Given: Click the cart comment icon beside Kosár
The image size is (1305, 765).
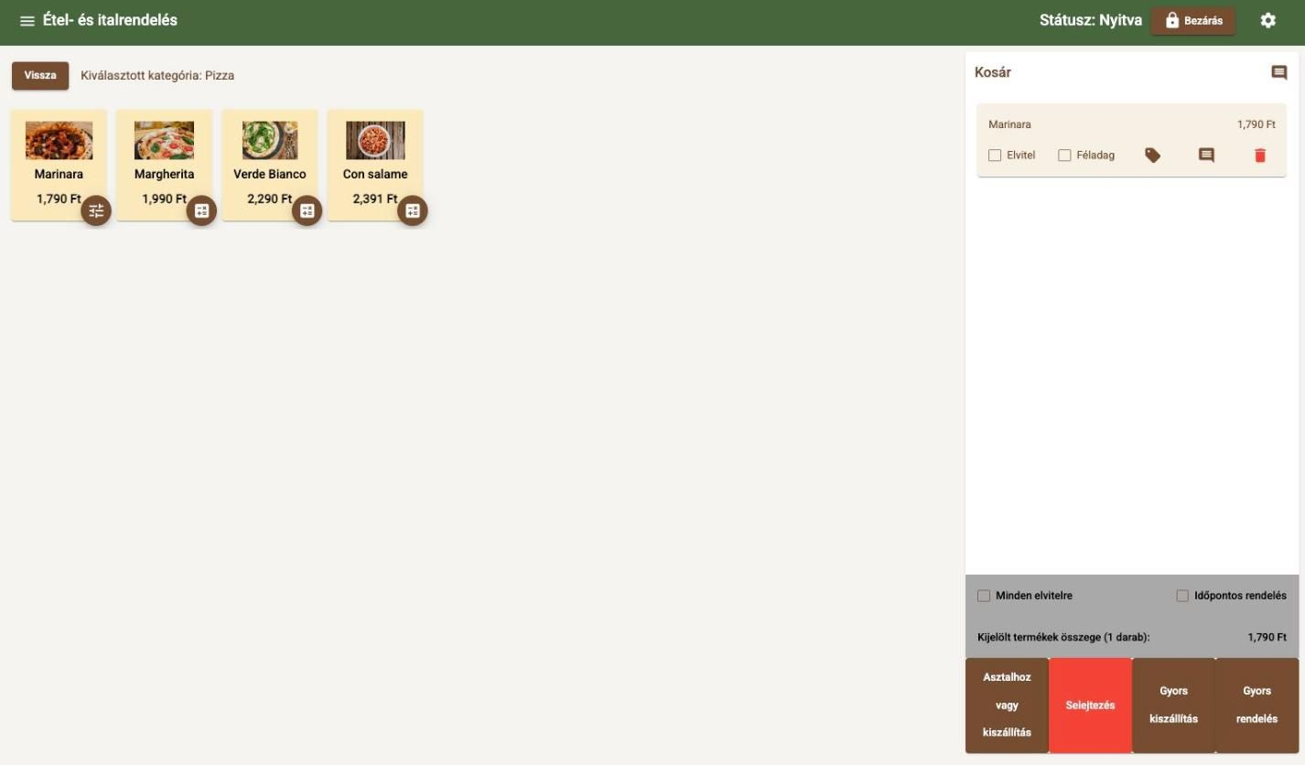Looking at the screenshot, I should click(1278, 72).
